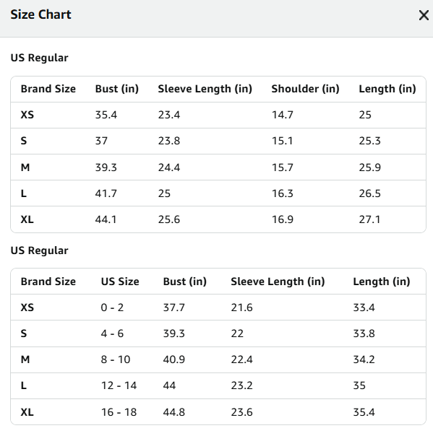
Task: Click US size 8 - 10 cell
Action: [x=116, y=359]
